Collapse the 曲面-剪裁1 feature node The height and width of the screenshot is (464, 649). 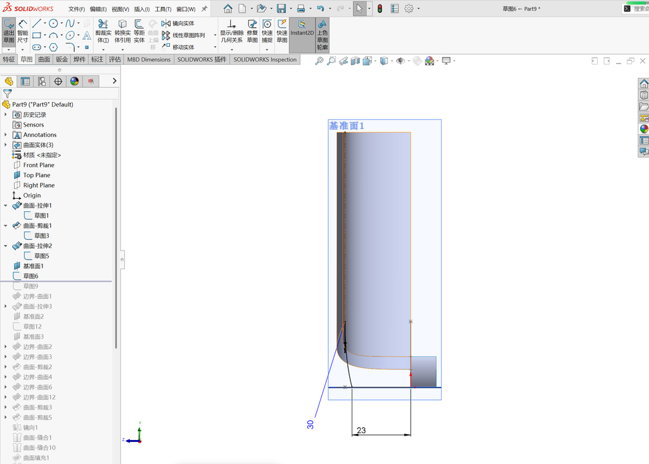pyautogui.click(x=5, y=226)
